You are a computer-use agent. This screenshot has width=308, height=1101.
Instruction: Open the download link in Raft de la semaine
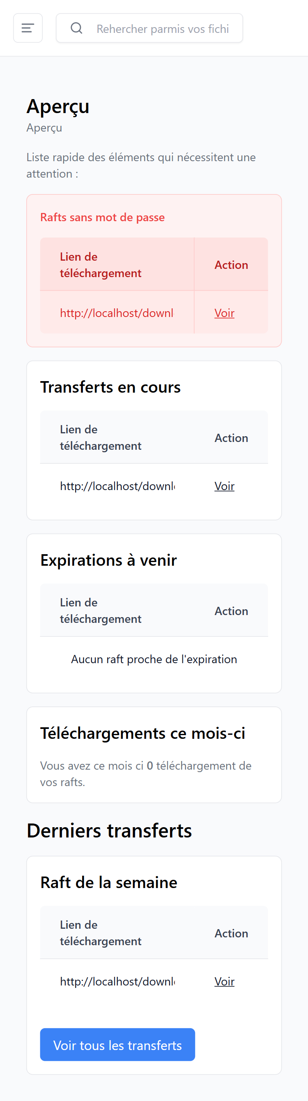[x=117, y=981]
